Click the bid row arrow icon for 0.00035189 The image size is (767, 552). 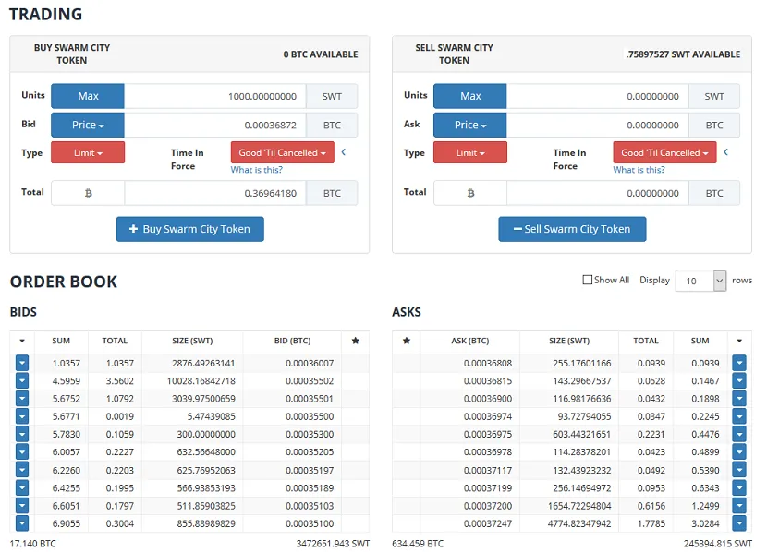point(22,487)
